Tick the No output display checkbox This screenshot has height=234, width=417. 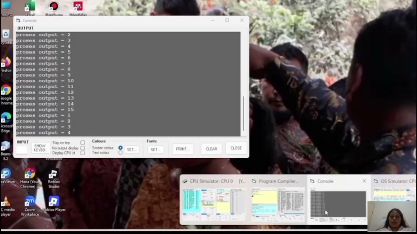point(82,148)
